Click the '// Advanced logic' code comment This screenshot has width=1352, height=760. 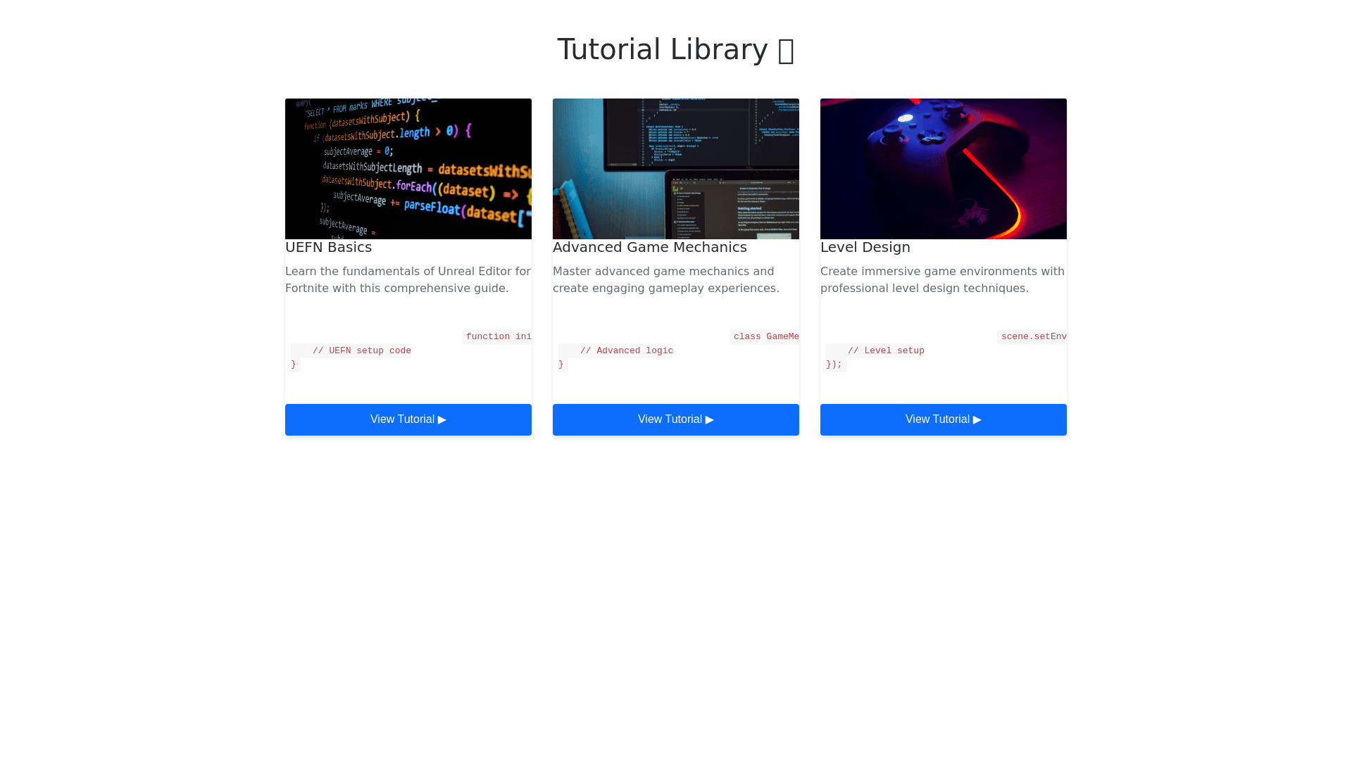(x=626, y=350)
